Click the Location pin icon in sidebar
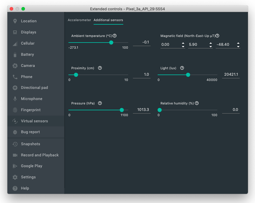Screen dimensions: 255x203 coord(15,21)
